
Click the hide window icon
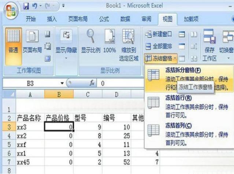(182, 46)
